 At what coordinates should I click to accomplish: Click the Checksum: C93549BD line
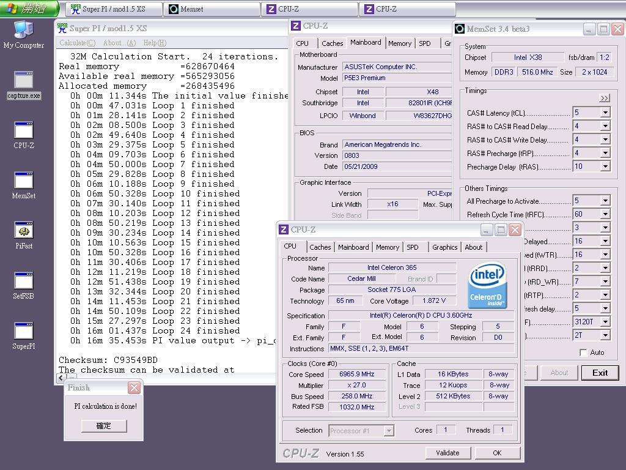[108, 360]
